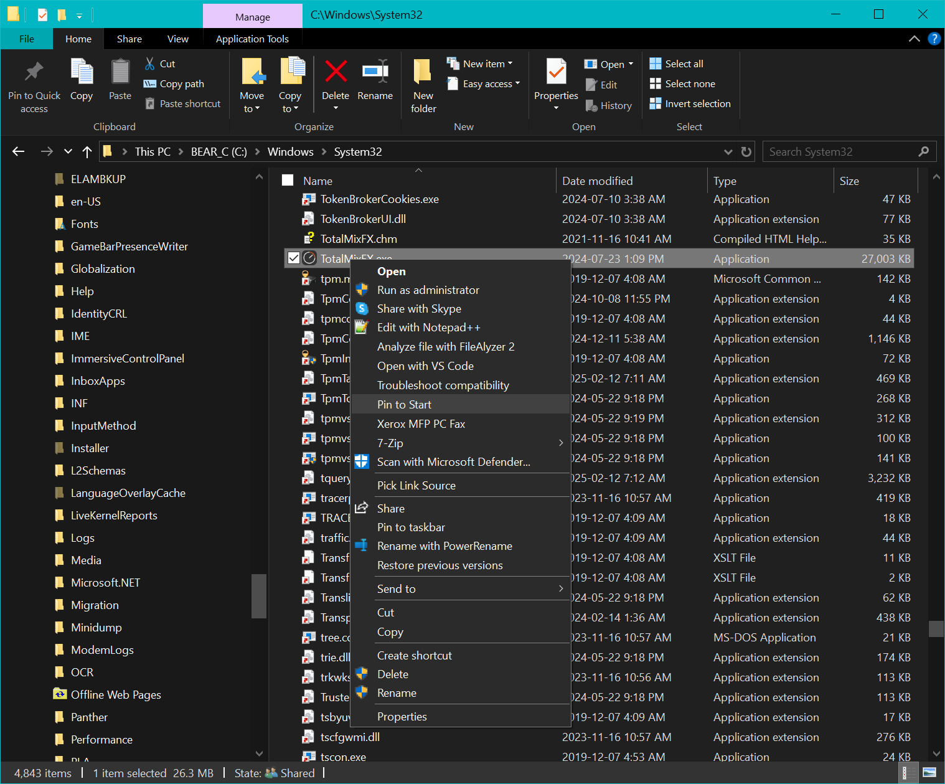The height and width of the screenshot is (784, 945).
Task: Click the red Delete icon in ribbon
Action: pos(336,73)
